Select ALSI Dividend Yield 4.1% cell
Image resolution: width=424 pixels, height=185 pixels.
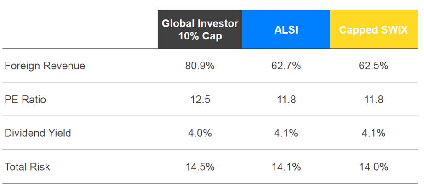click(286, 133)
